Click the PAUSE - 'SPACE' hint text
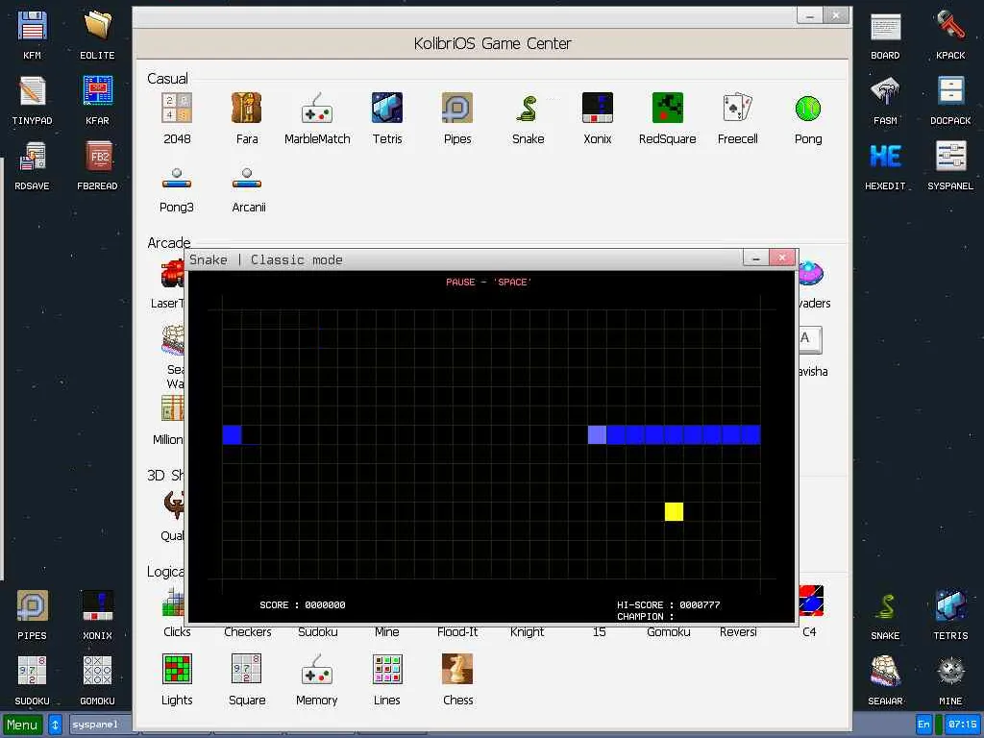 point(489,283)
